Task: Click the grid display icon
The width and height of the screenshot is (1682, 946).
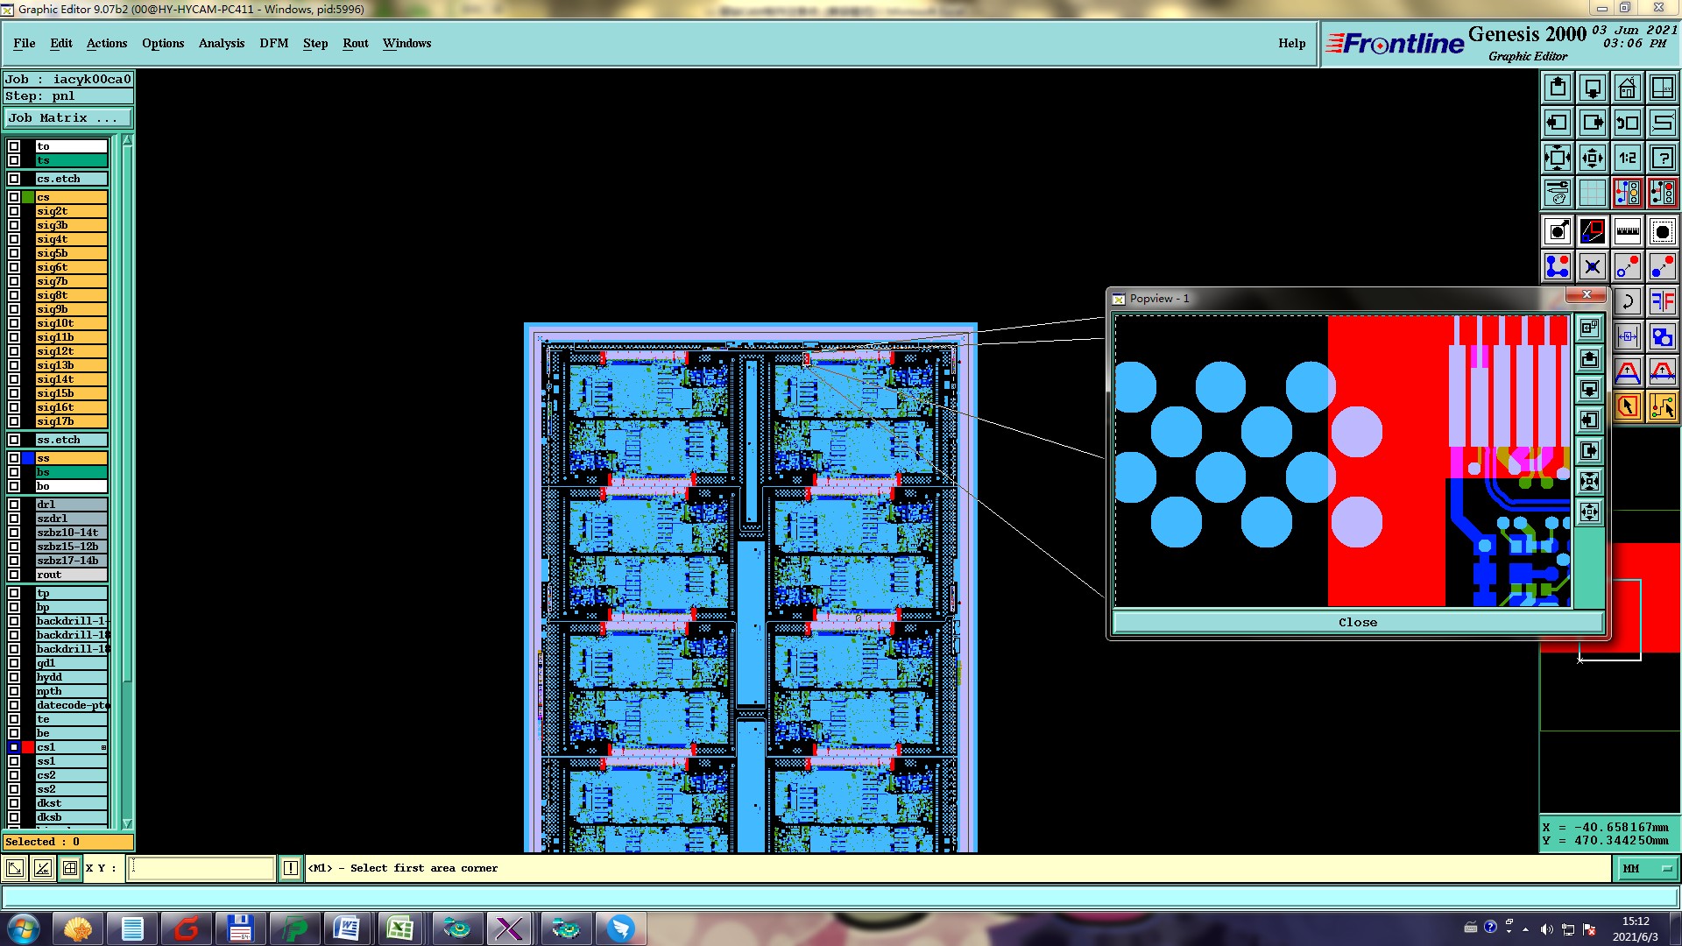Action: tap(1592, 193)
